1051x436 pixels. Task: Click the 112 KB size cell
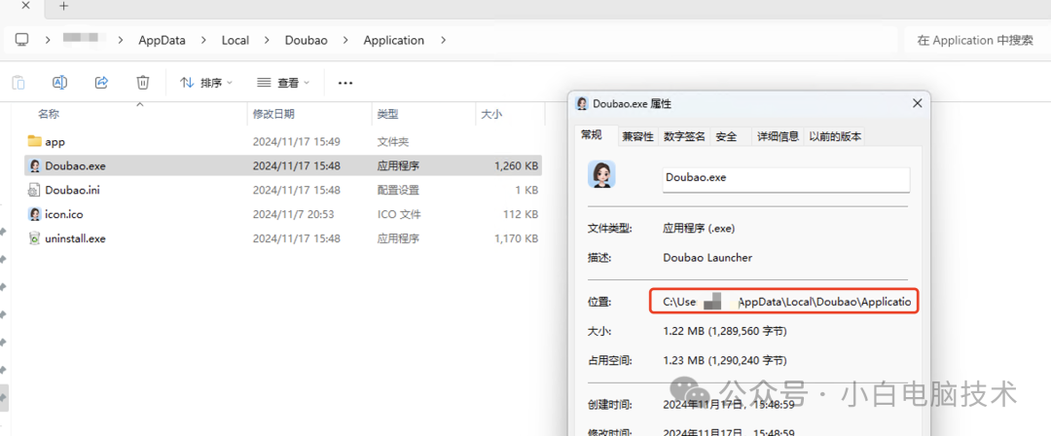point(521,214)
